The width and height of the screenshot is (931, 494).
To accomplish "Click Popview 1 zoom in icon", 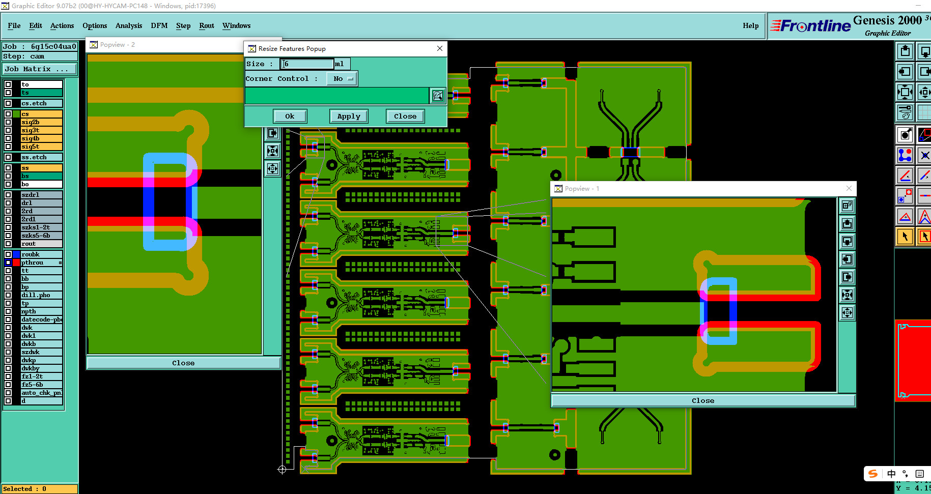I will pos(847,295).
